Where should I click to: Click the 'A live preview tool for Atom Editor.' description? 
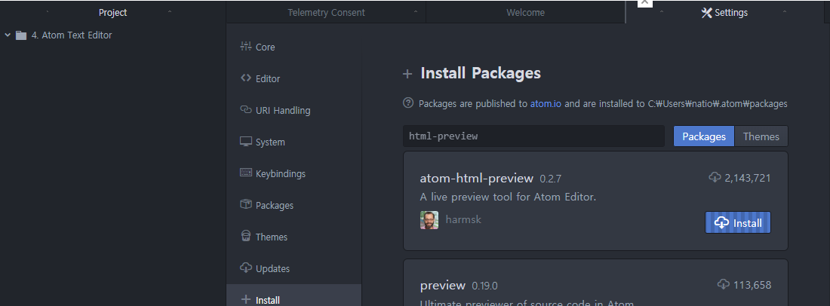[508, 197]
